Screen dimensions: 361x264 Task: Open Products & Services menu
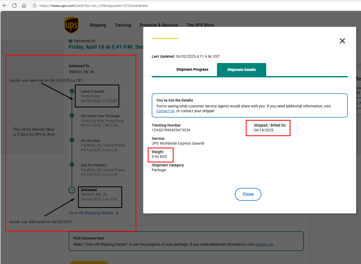[x=159, y=25]
